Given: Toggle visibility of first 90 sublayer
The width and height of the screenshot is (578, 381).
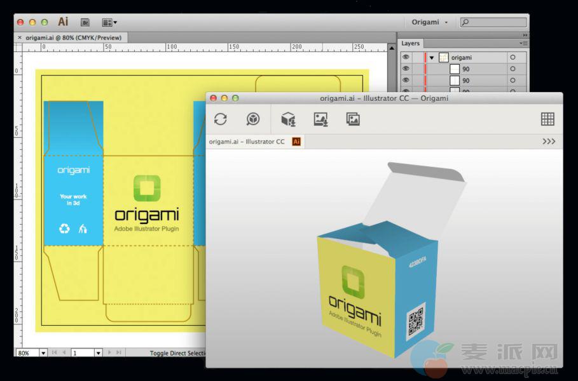Looking at the screenshot, I should pyautogui.click(x=406, y=69).
